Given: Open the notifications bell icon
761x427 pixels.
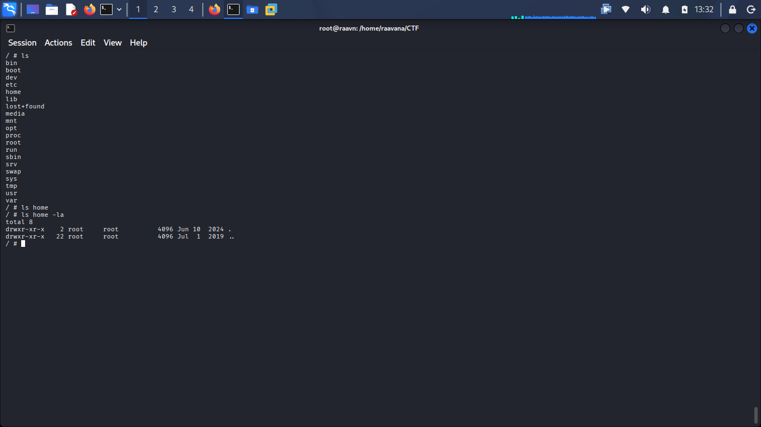Looking at the screenshot, I should (665, 9).
